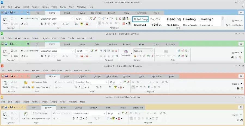The height and width of the screenshot is (126, 245).
Task: Click Cut in Calc window
Action: [14, 51]
